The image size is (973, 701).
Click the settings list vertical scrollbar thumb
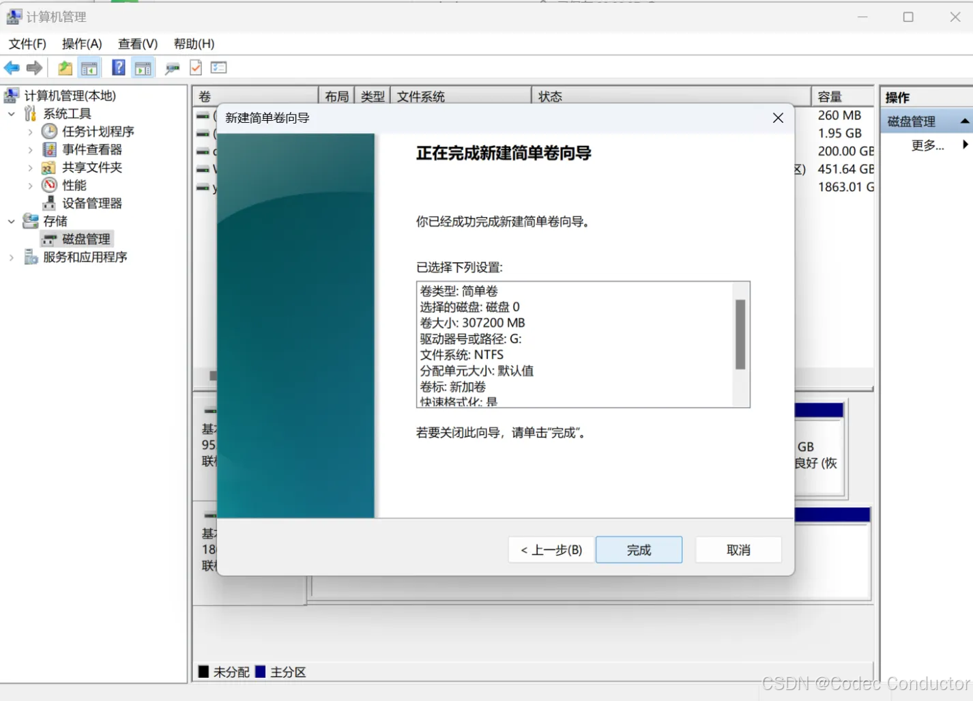tap(740, 334)
